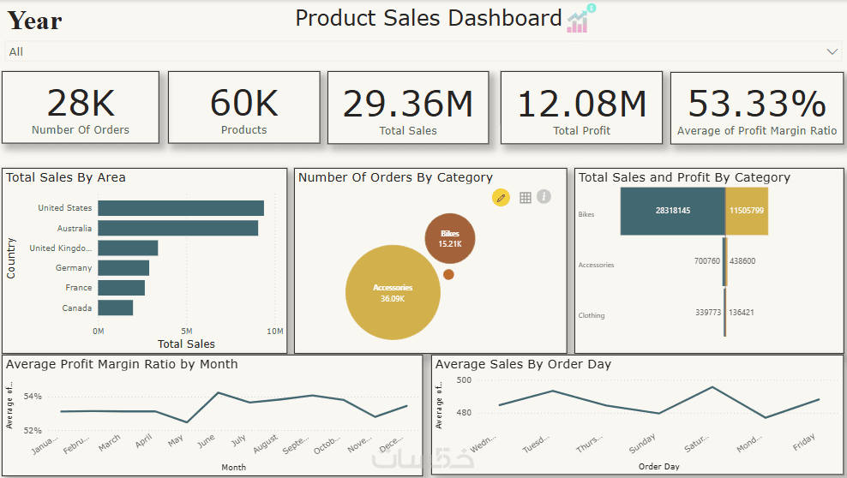Click the small Clothing bubble

pos(448,274)
